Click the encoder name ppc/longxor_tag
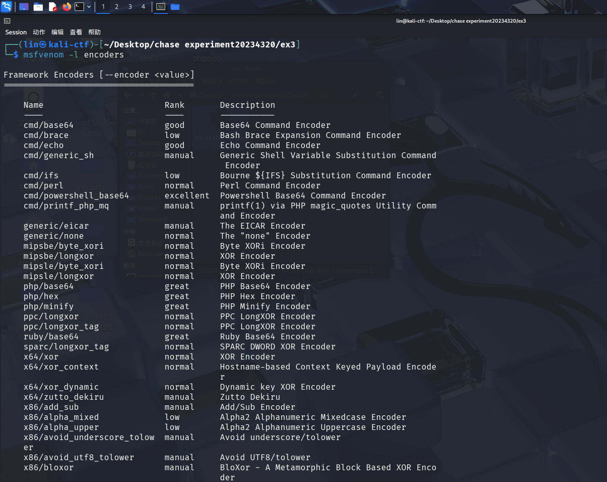The height and width of the screenshot is (482, 607). 61,327
